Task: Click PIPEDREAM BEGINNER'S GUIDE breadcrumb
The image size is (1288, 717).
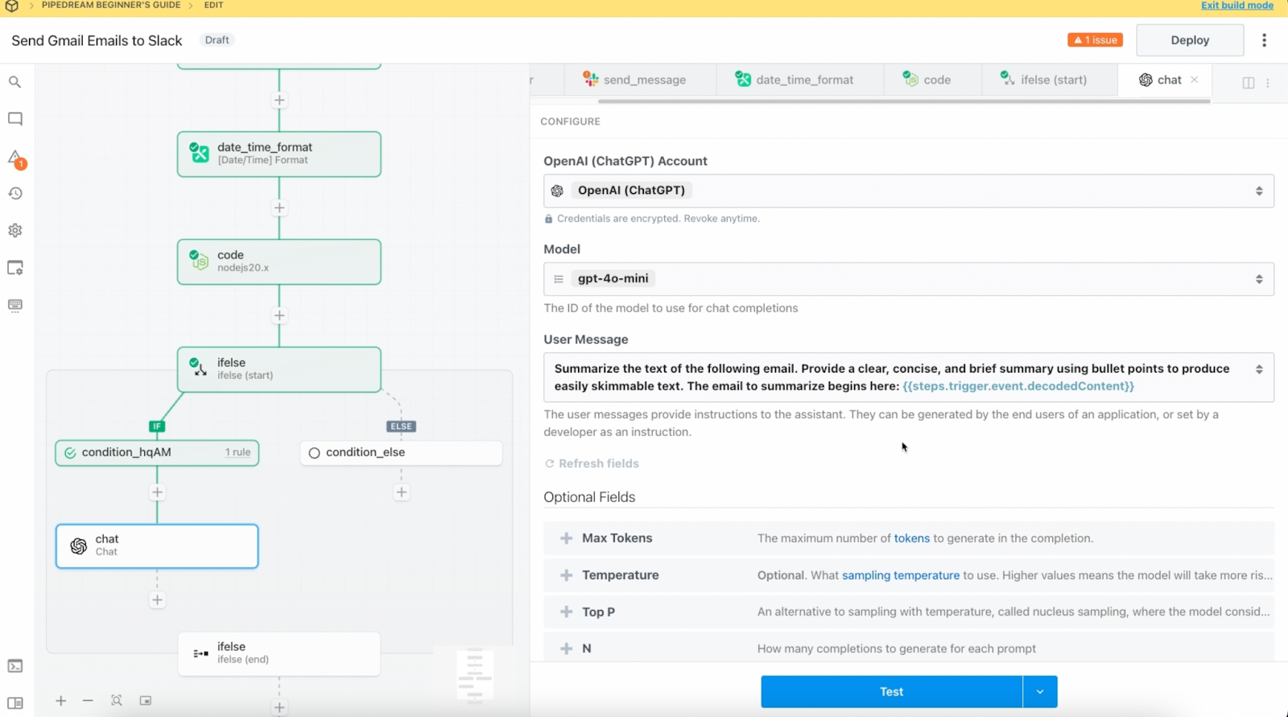Action: (x=111, y=6)
